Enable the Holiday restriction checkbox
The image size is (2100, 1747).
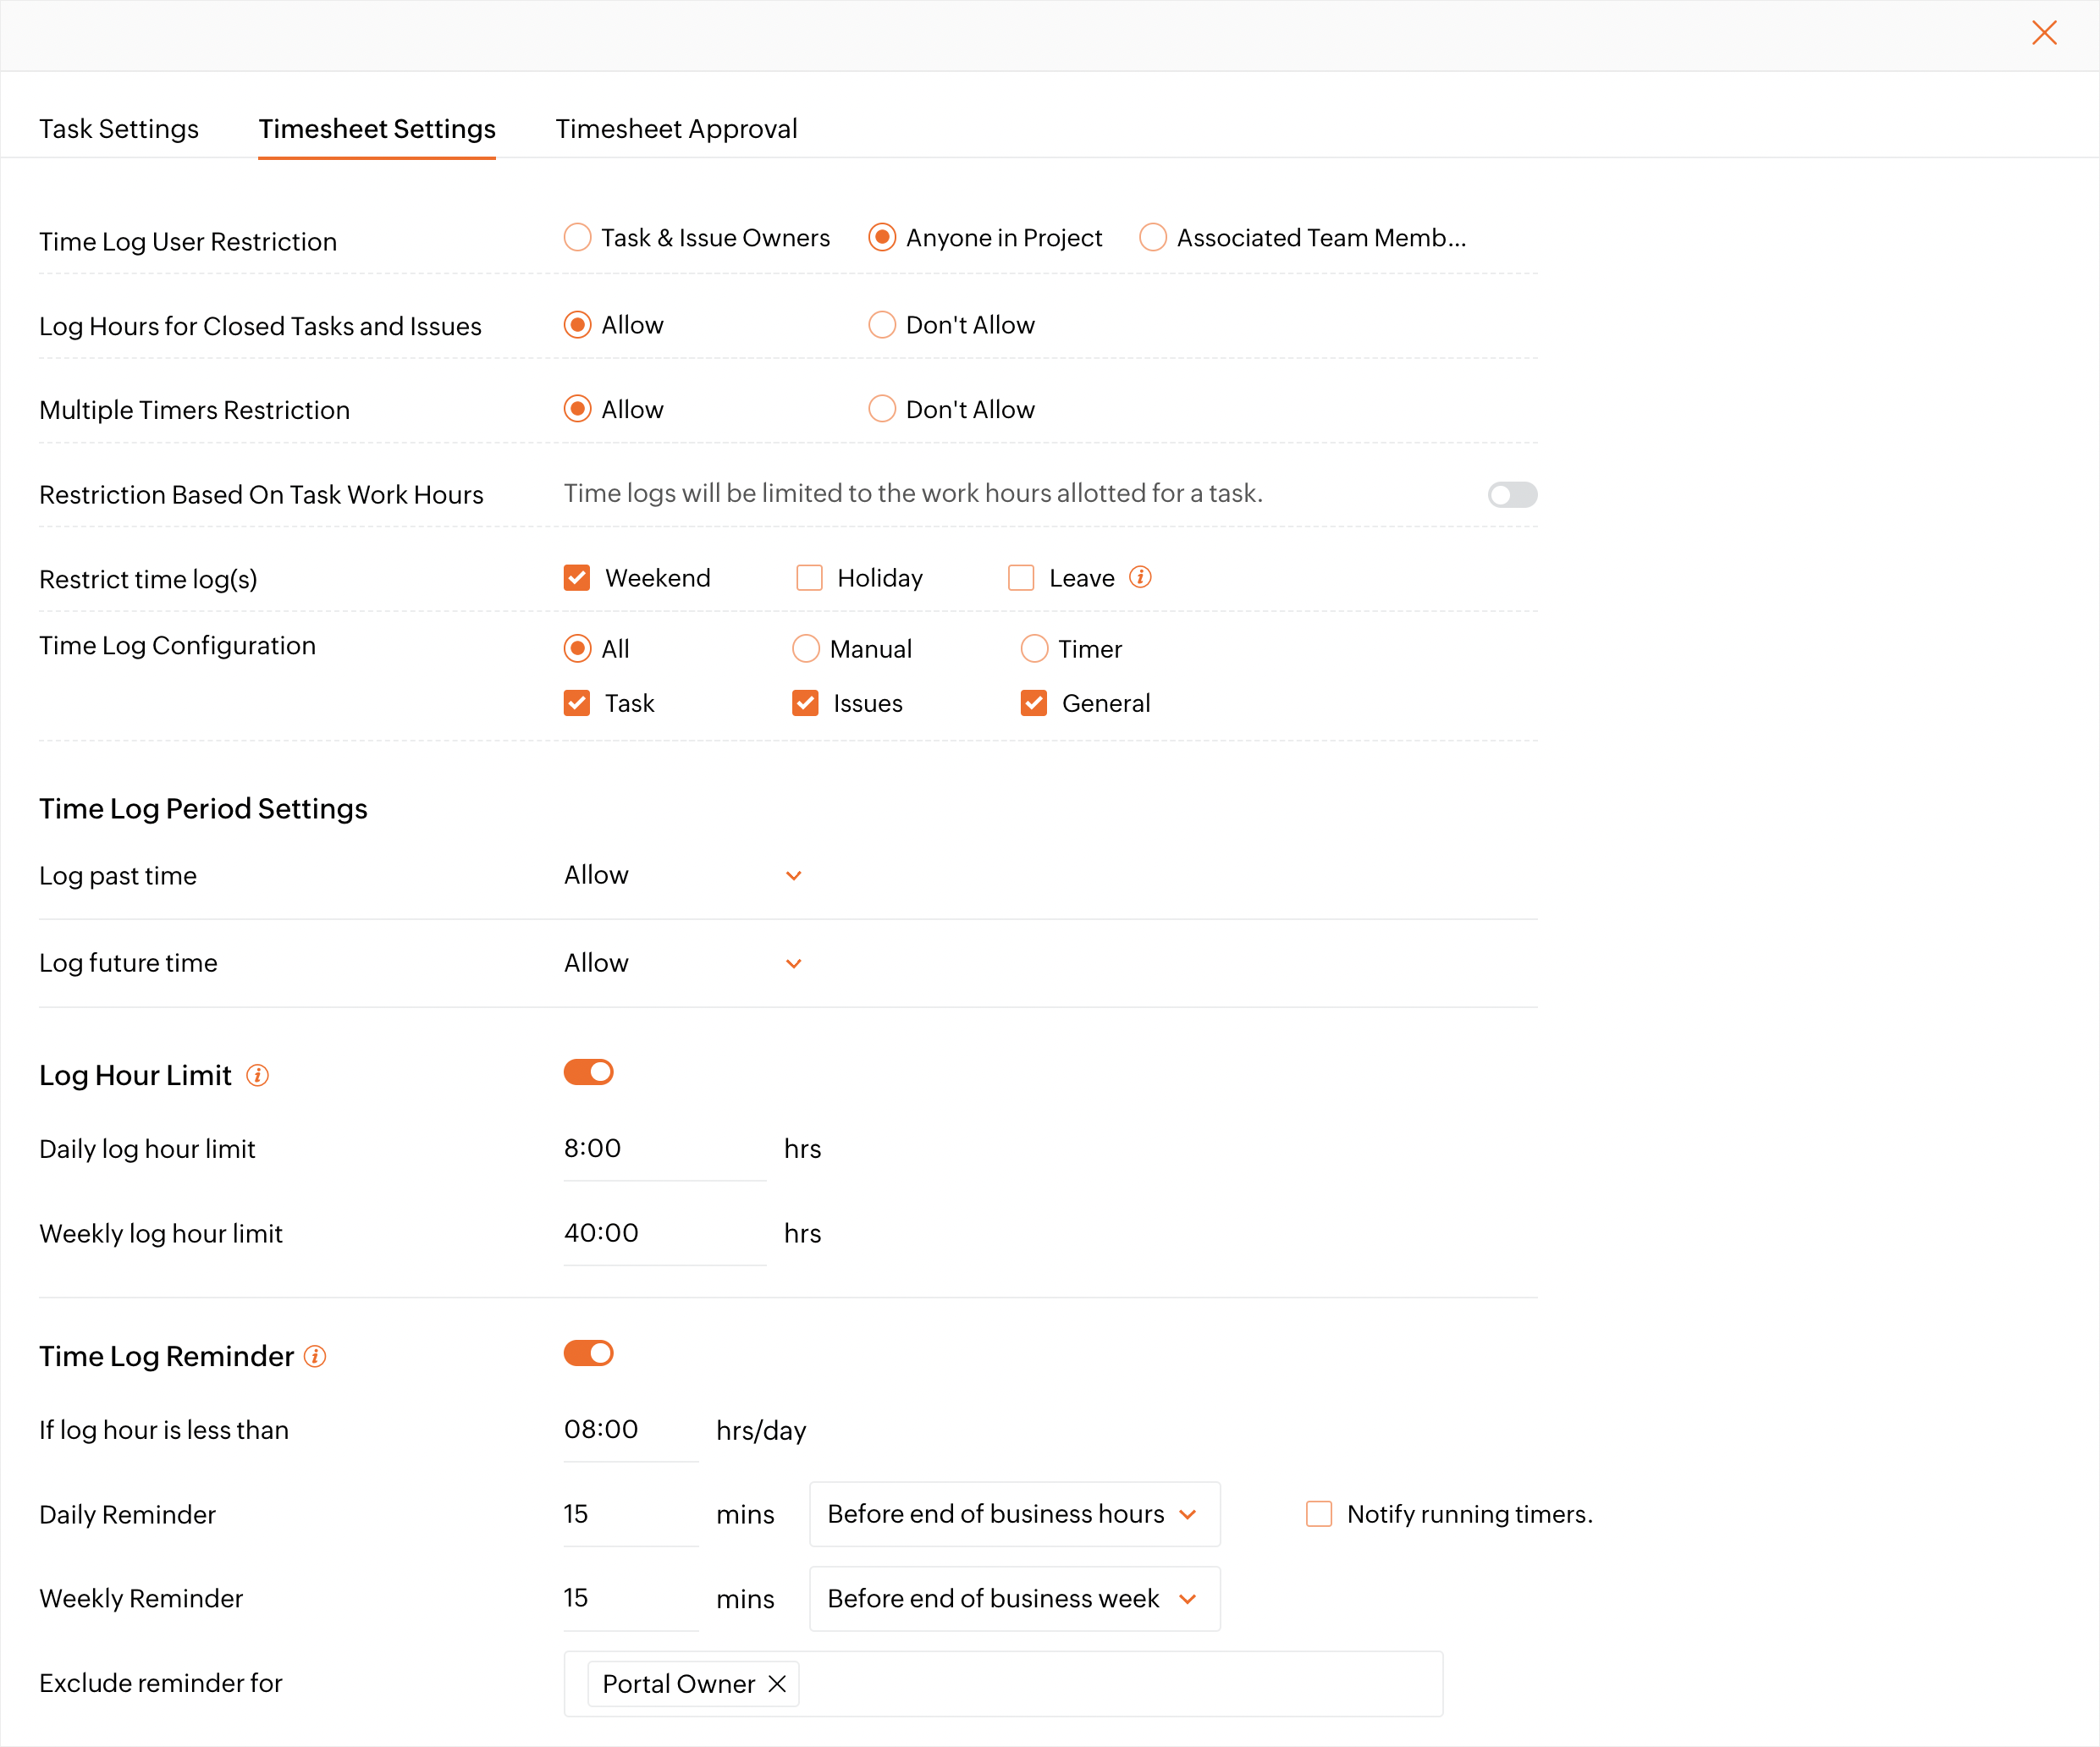[x=809, y=578]
